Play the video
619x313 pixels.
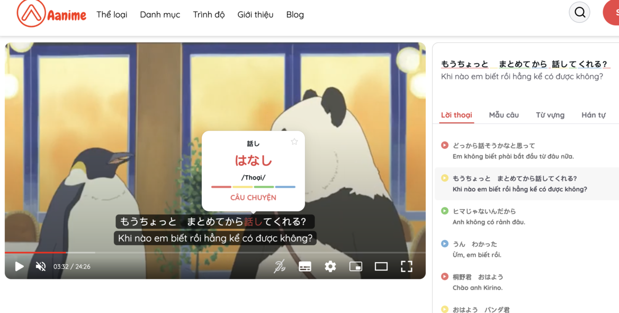19,266
